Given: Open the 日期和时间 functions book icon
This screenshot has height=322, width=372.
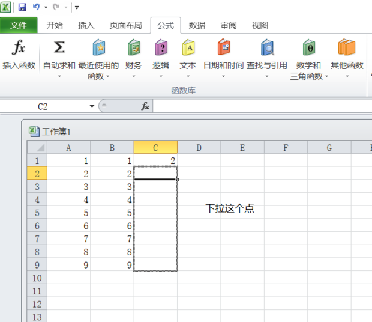Looking at the screenshot, I should click(223, 47).
